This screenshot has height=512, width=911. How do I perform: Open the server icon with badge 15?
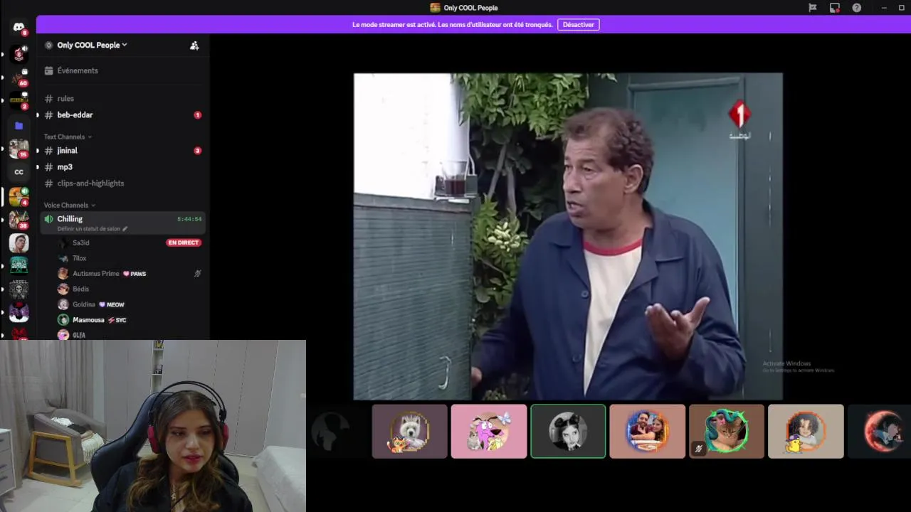coord(19,149)
